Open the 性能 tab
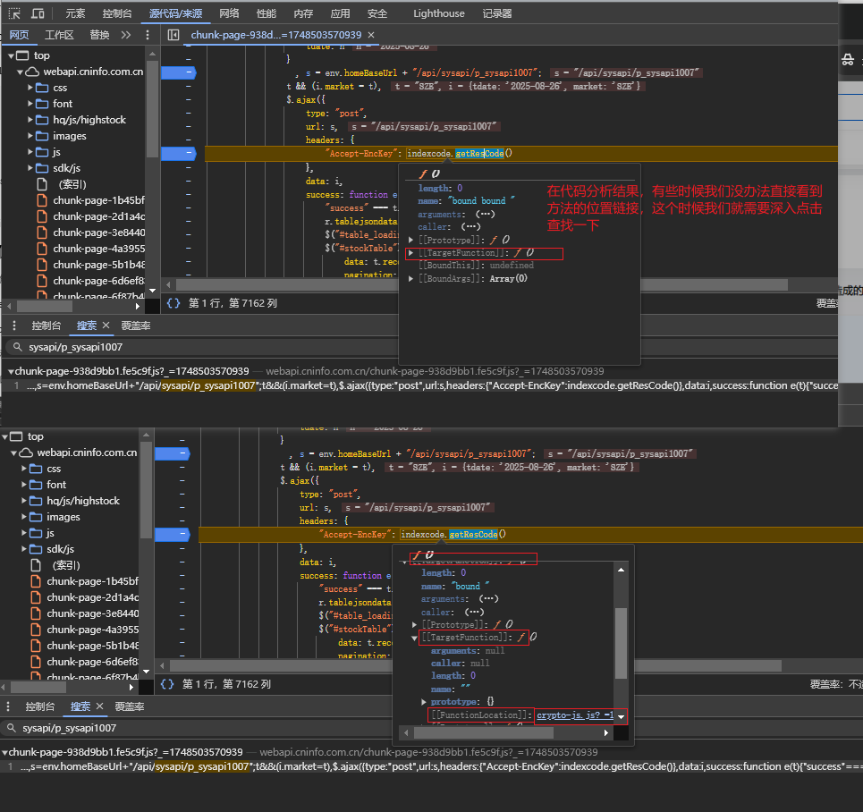The width and height of the screenshot is (863, 812). (x=267, y=13)
